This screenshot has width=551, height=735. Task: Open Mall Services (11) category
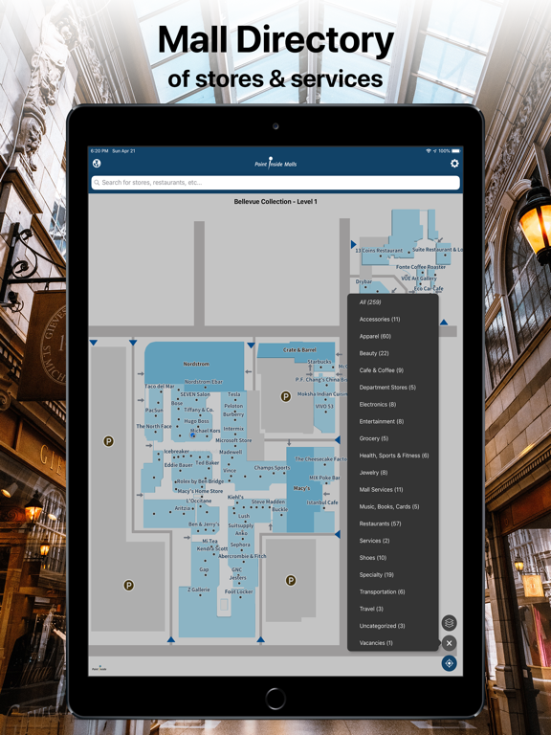[x=381, y=489]
